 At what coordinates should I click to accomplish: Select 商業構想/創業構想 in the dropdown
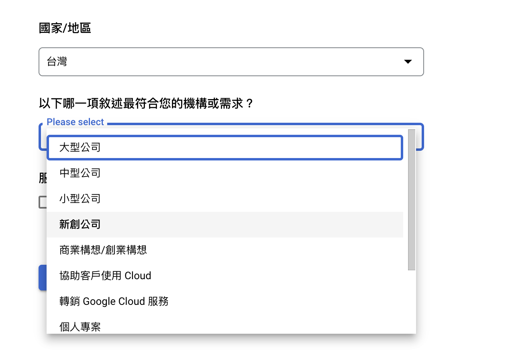(225, 250)
